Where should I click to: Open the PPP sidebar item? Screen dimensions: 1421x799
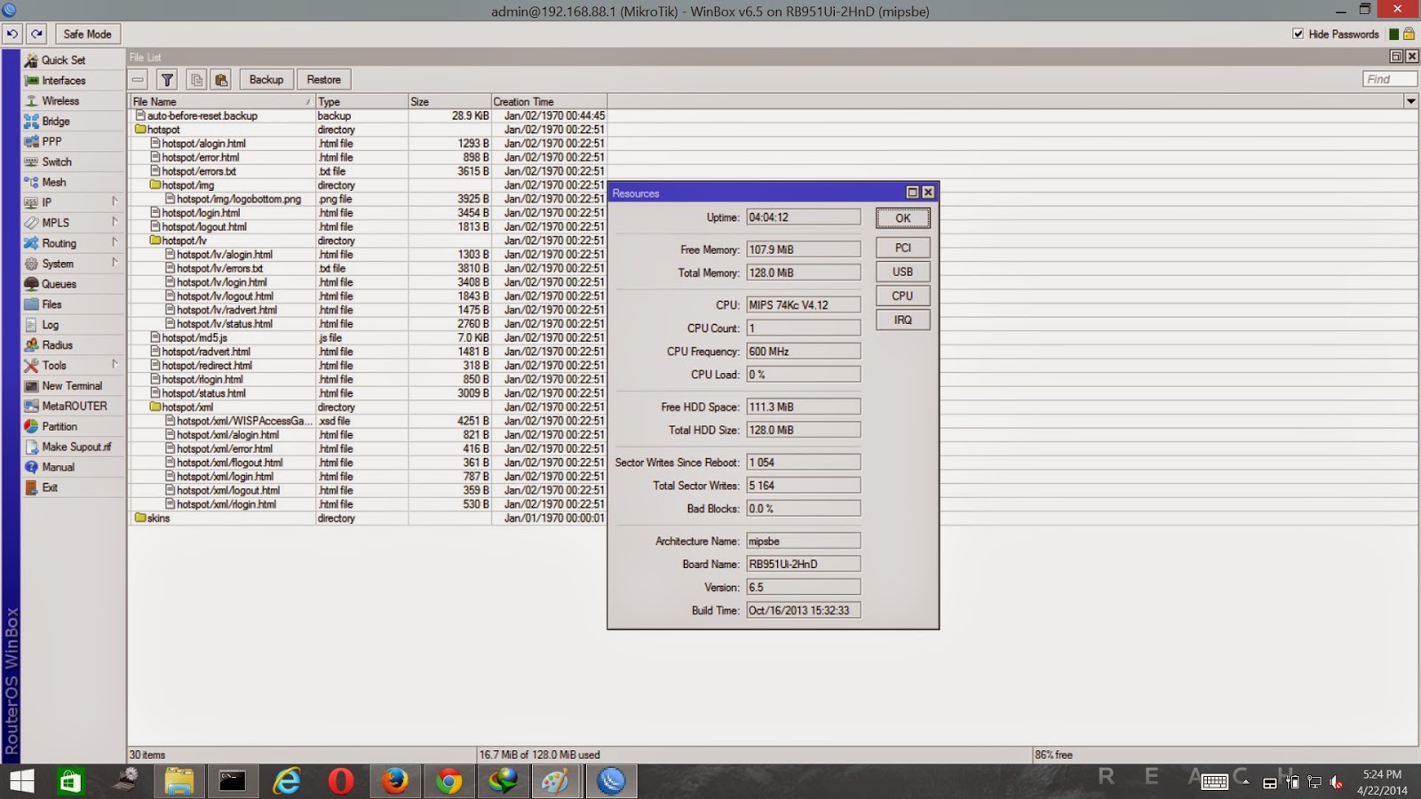pos(73,141)
